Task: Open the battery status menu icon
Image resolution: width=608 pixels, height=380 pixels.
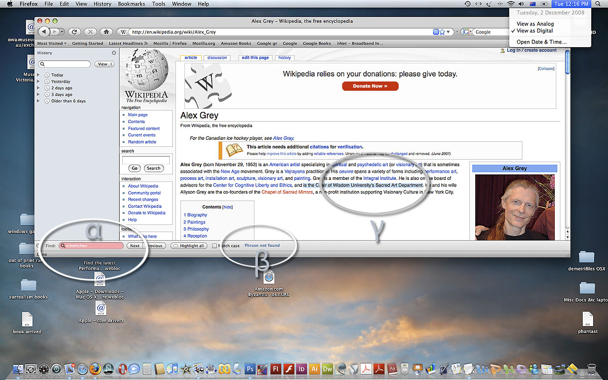Action: [x=545, y=4]
